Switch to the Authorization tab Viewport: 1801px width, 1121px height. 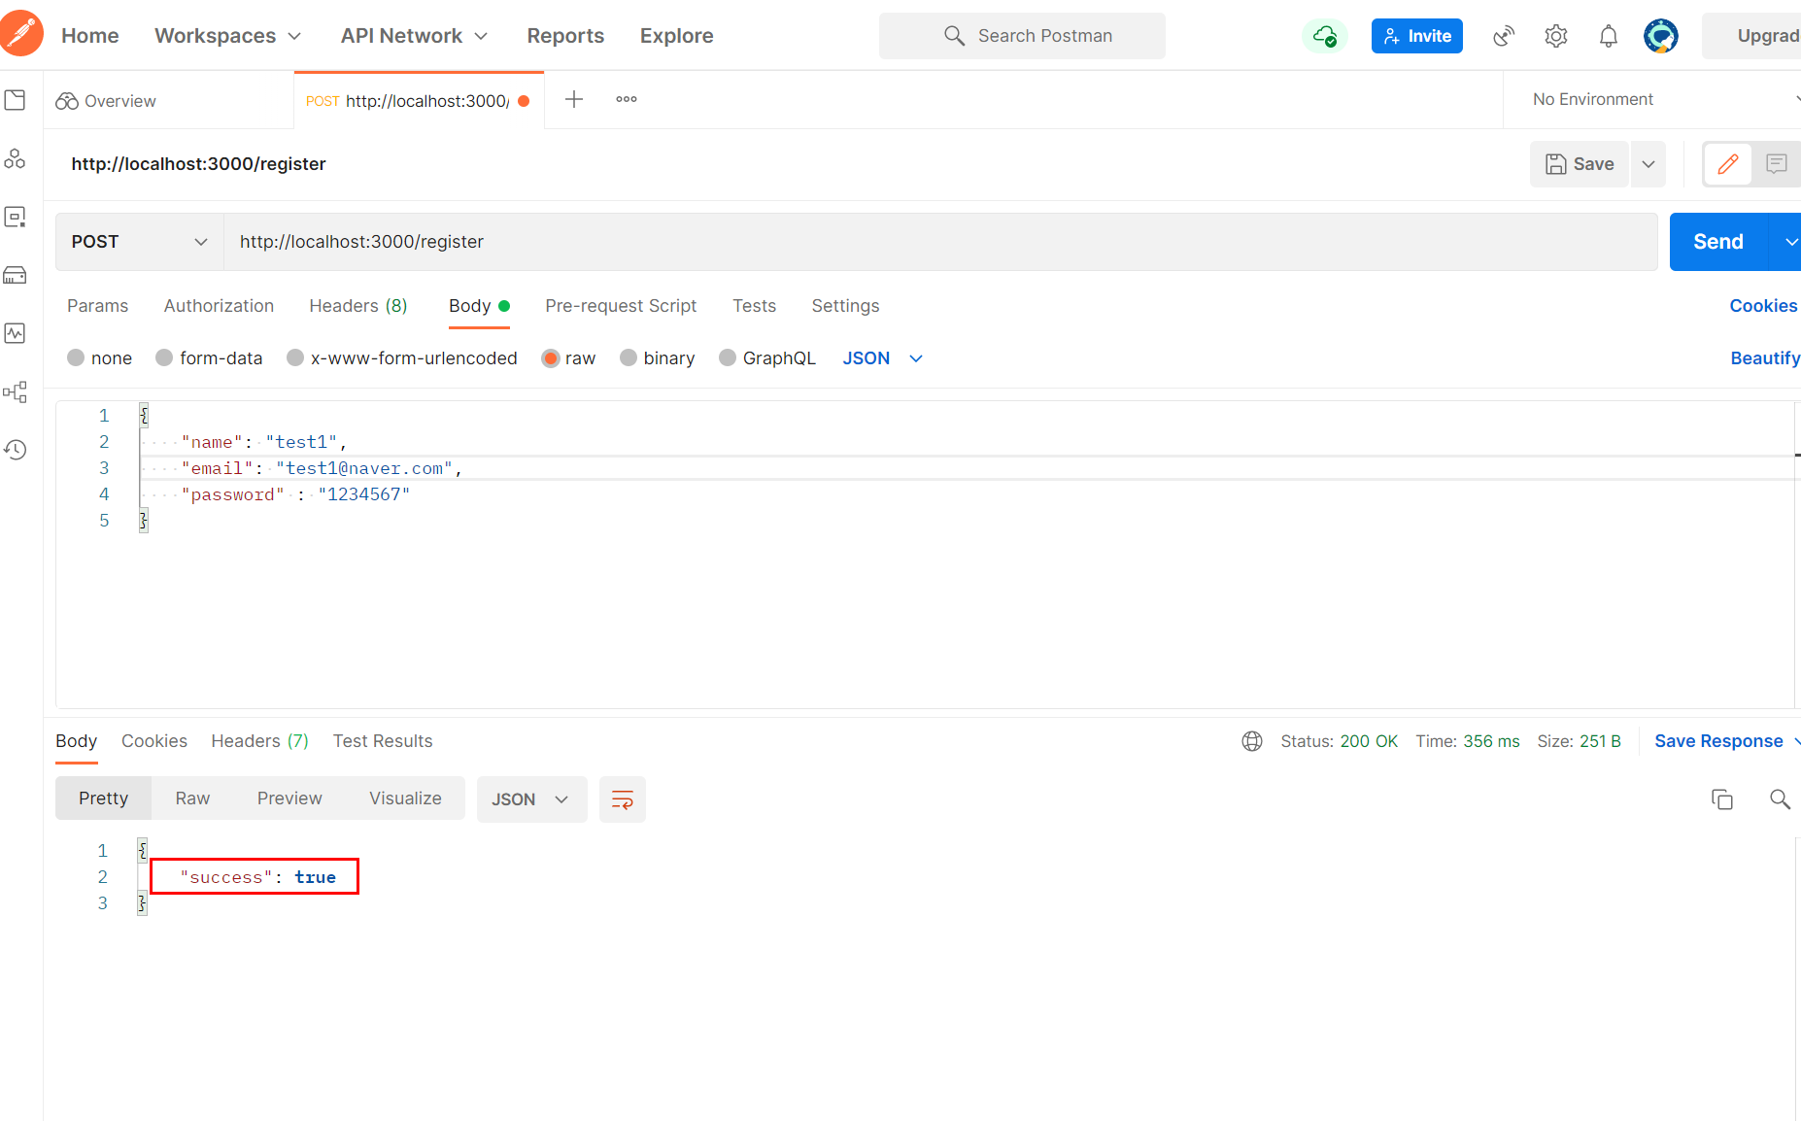[x=219, y=306]
